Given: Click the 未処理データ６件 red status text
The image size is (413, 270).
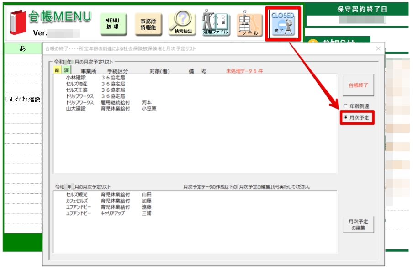Looking at the screenshot, I should 244,71.
